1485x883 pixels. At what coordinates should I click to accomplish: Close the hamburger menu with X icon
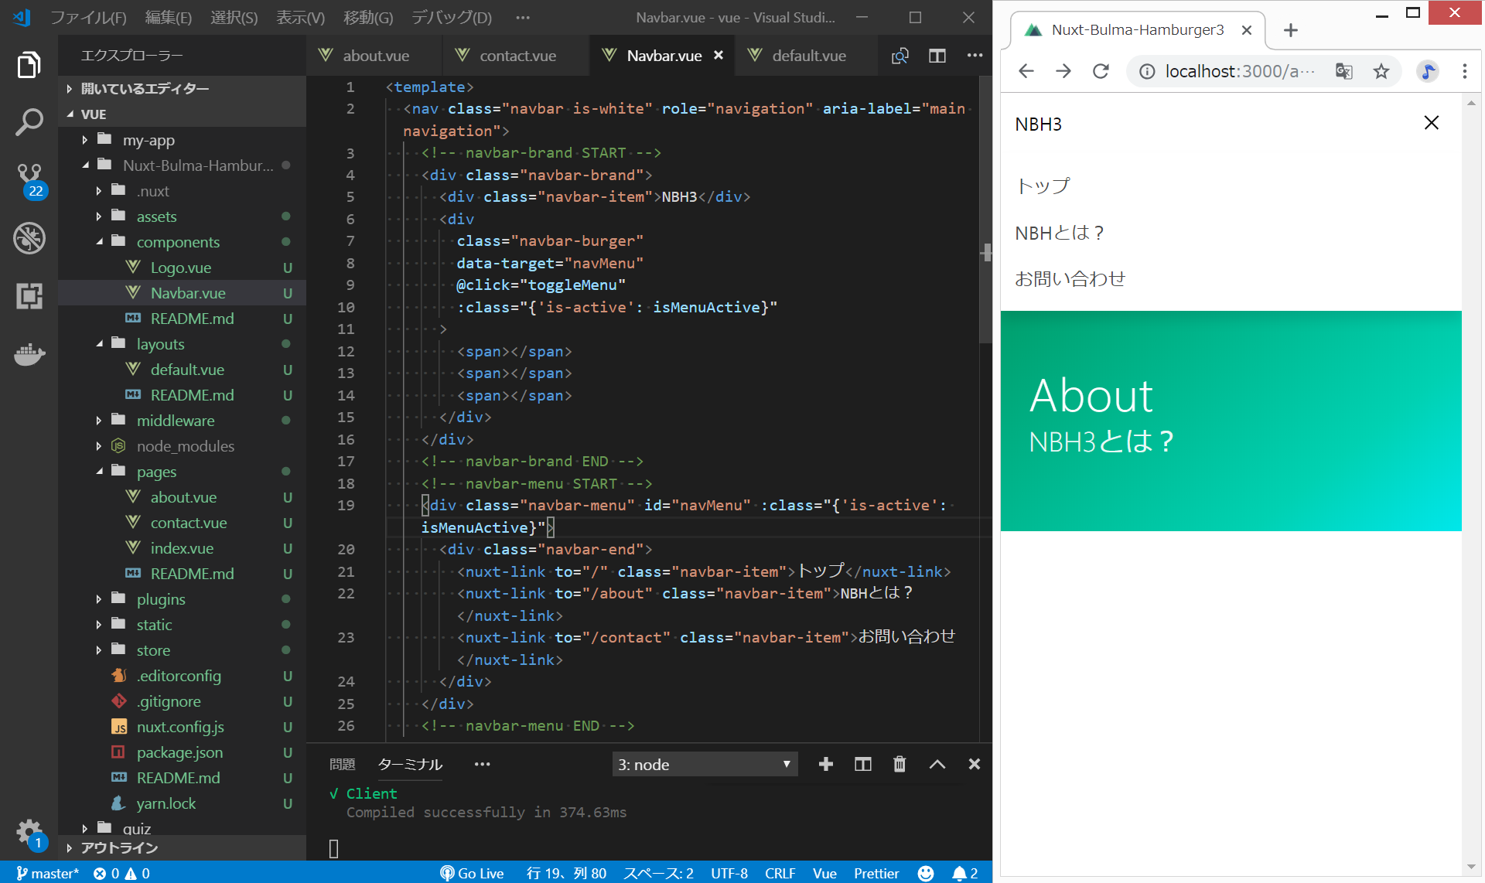tap(1431, 123)
